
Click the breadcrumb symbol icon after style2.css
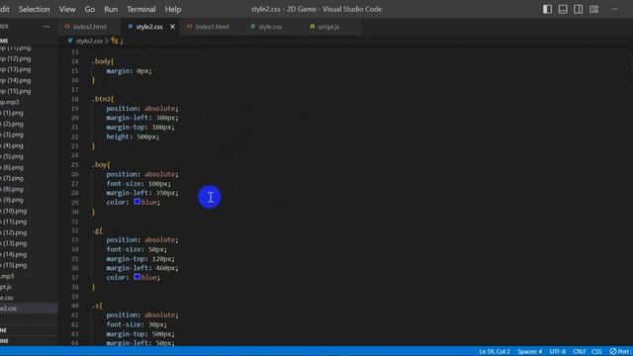point(115,41)
